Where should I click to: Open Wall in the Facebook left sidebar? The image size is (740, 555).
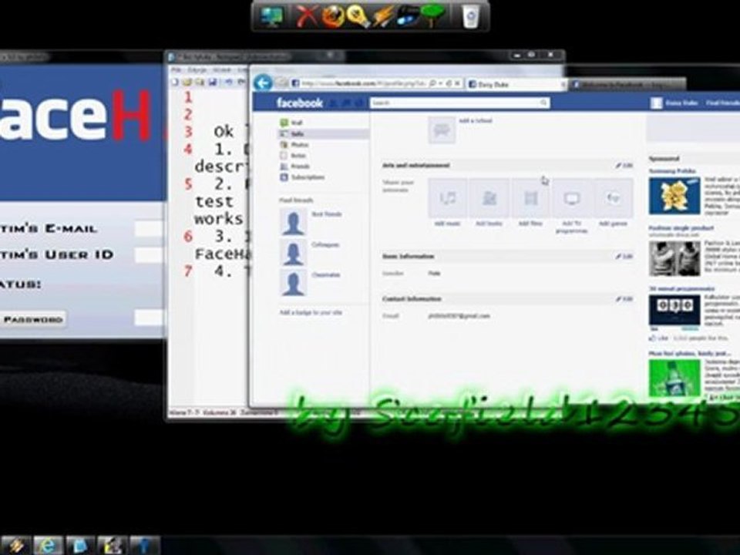click(296, 123)
